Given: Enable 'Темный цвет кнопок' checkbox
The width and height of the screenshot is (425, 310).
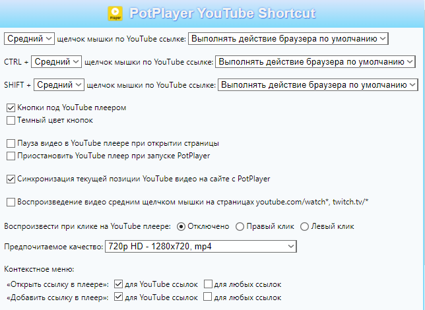Looking at the screenshot, I should point(11,120).
